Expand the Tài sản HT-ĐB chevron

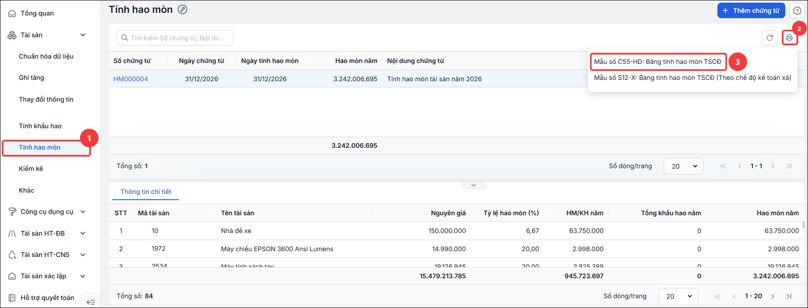click(83, 233)
